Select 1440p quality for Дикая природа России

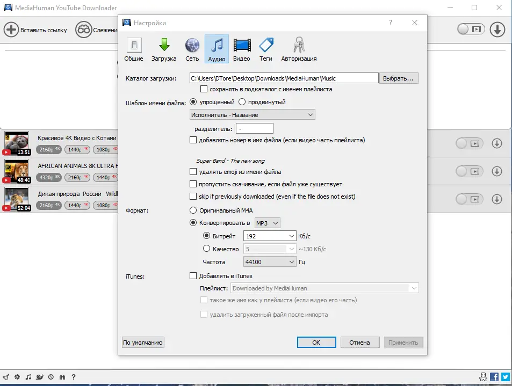(x=77, y=205)
